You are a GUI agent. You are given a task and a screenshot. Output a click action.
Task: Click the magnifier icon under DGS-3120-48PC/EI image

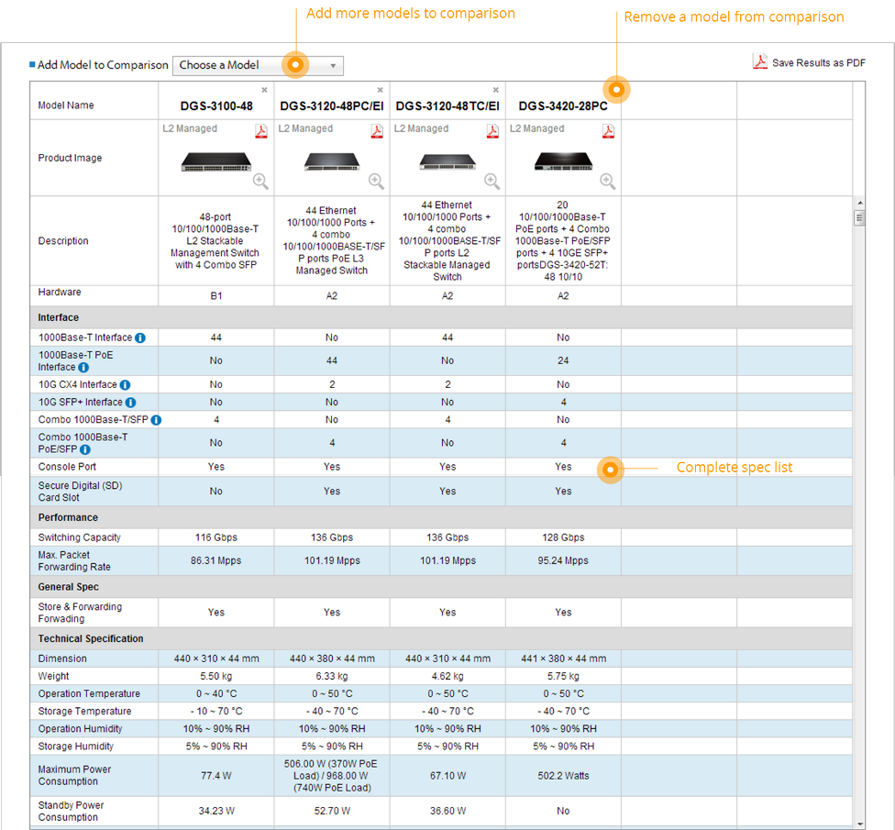(376, 182)
